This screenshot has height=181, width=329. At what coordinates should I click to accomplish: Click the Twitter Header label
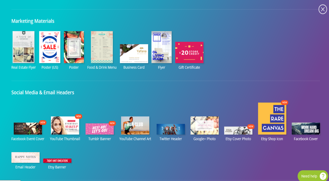point(171,139)
